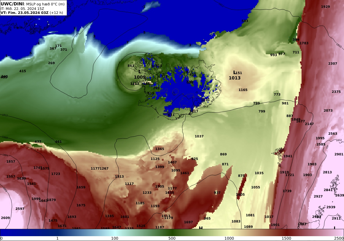The height and width of the screenshot is (241, 344).
Task: Click the height value 1017
Action: click(x=269, y=217)
